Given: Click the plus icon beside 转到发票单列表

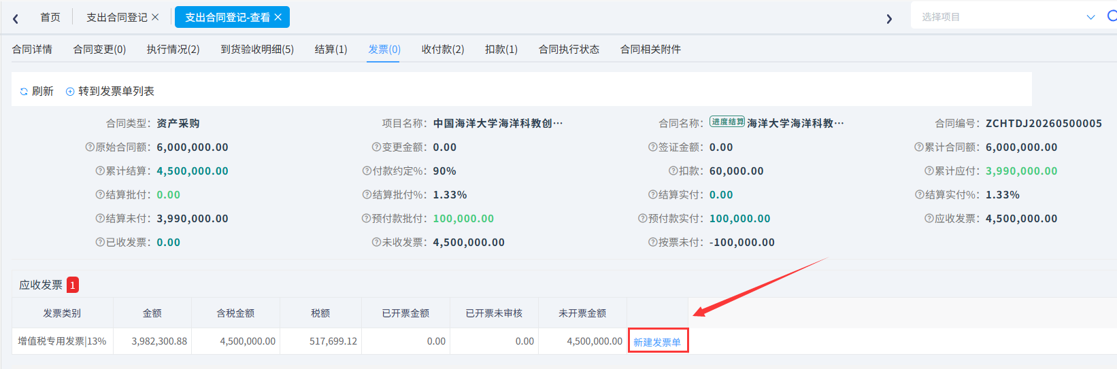Looking at the screenshot, I should [70, 91].
